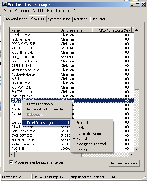Screen dimensions: 147x181
Task: Switch to the 'Systemleistung' tab
Action: (x=59, y=19)
